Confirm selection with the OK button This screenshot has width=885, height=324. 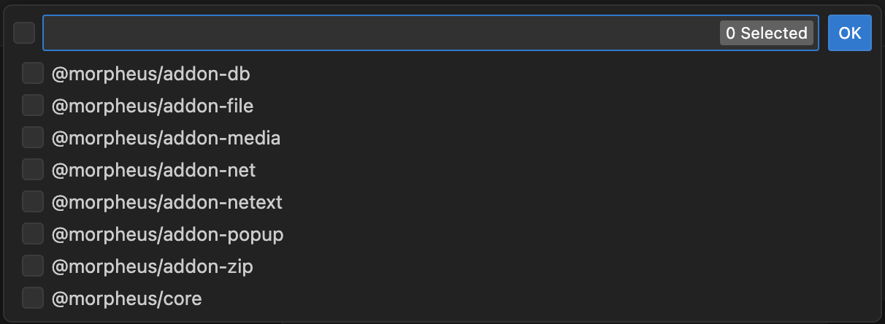click(850, 33)
